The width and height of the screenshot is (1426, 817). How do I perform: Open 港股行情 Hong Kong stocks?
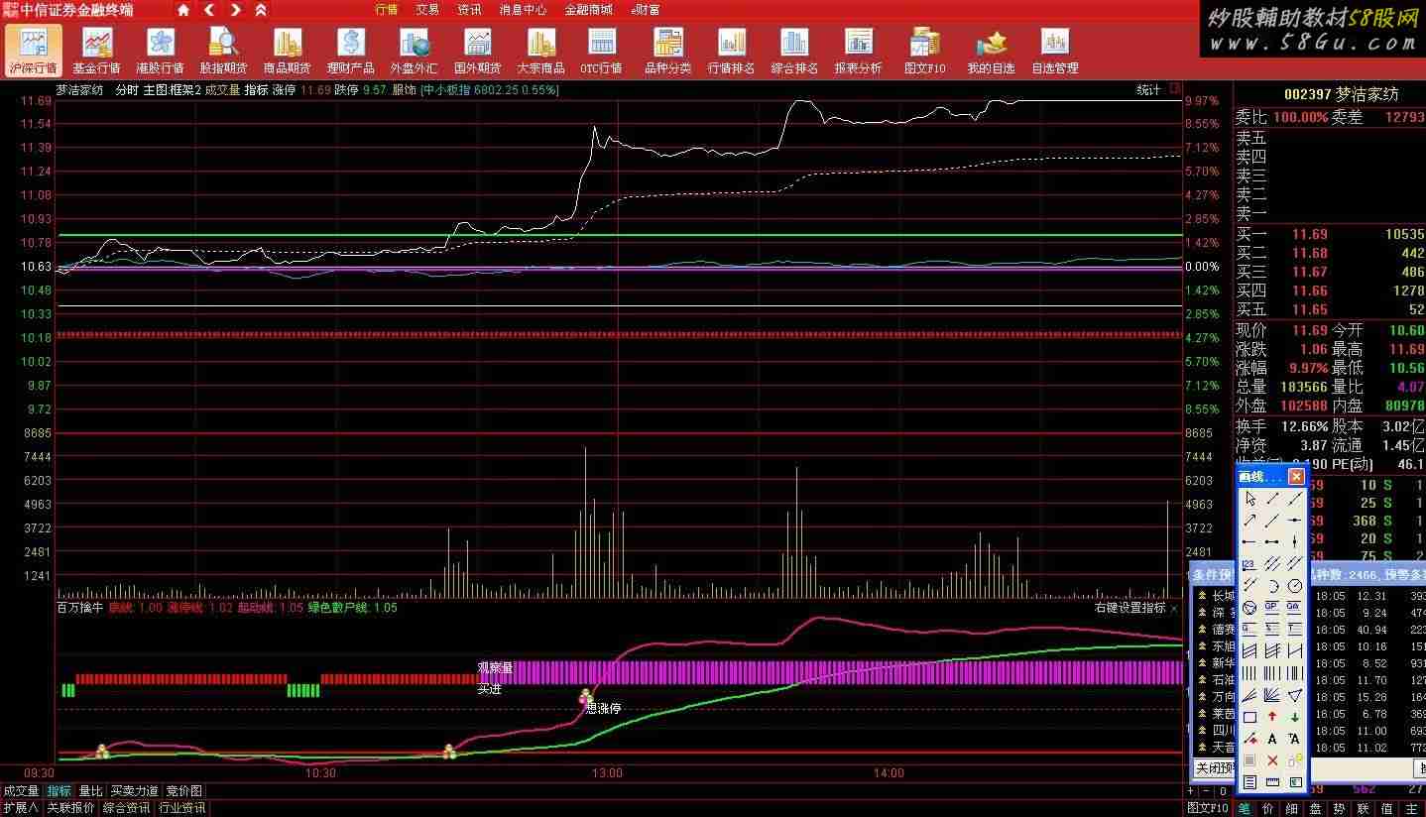point(160,51)
